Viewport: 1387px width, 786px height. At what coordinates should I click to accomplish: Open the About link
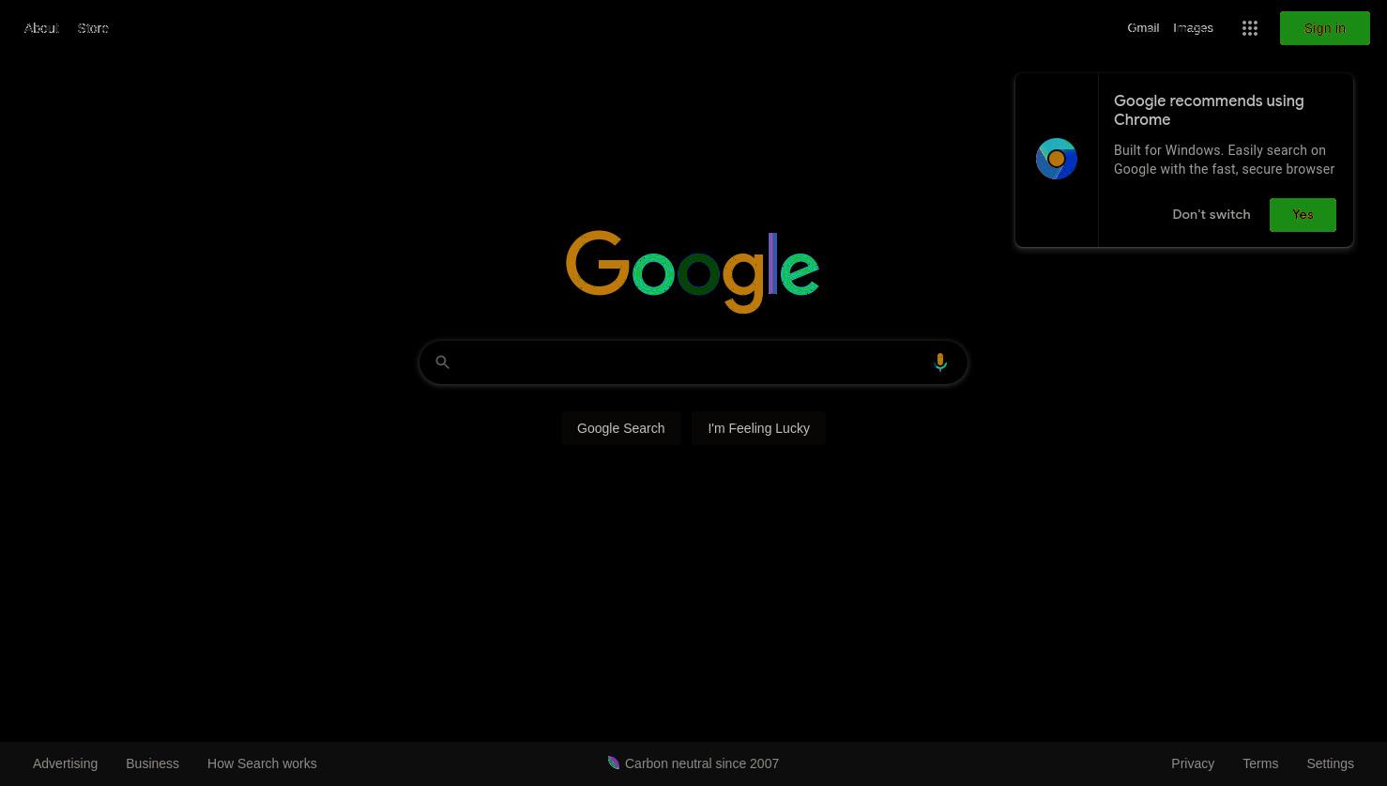(41, 28)
